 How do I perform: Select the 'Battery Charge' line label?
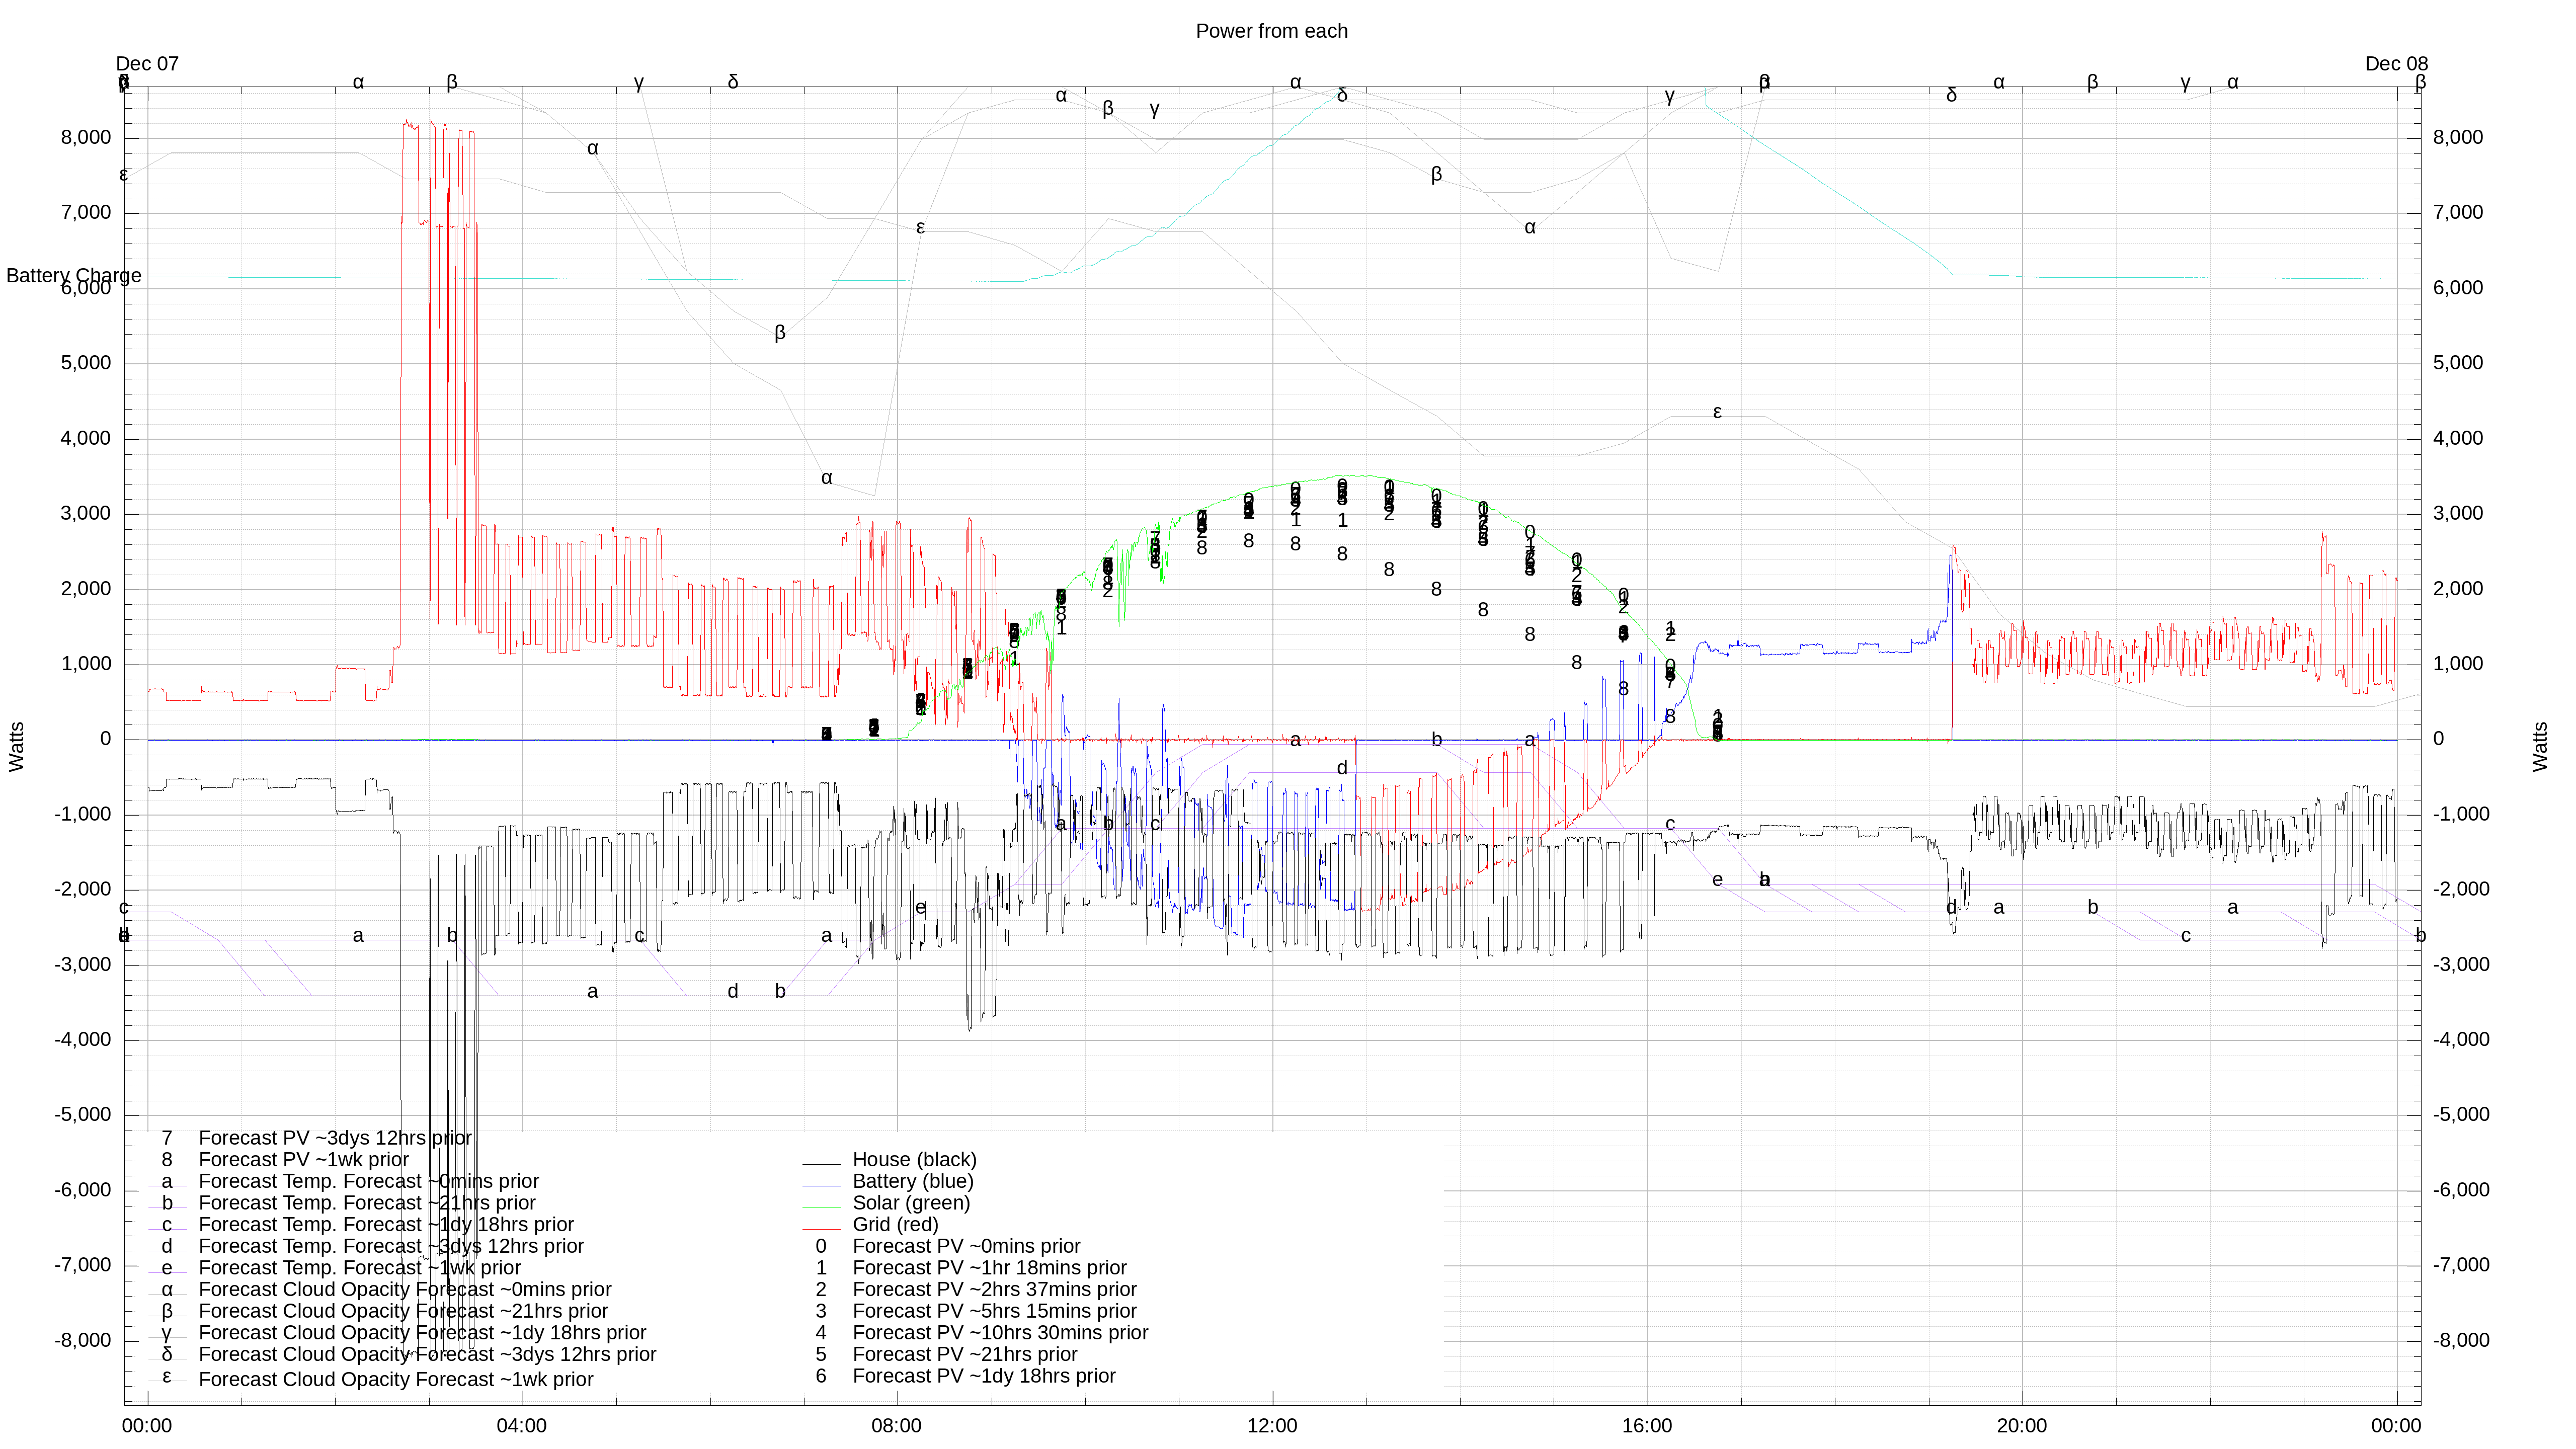pos(74,275)
